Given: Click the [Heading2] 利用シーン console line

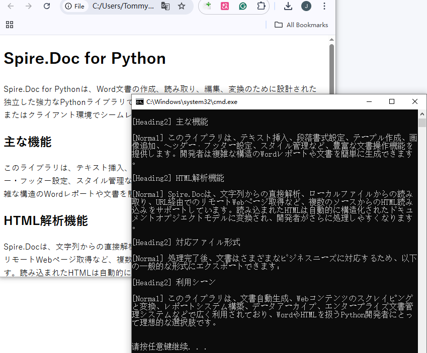Looking at the screenshot, I should (174, 283).
